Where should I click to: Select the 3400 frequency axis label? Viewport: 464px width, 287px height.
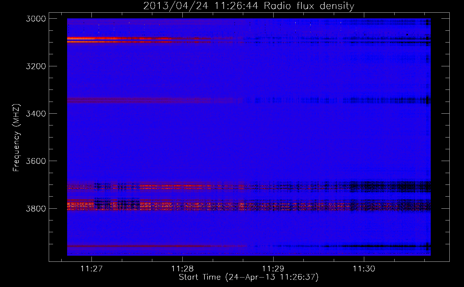(x=36, y=114)
